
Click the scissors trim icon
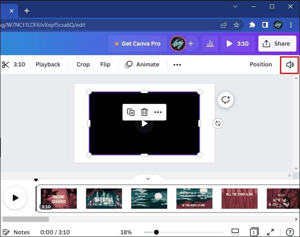click(6, 65)
